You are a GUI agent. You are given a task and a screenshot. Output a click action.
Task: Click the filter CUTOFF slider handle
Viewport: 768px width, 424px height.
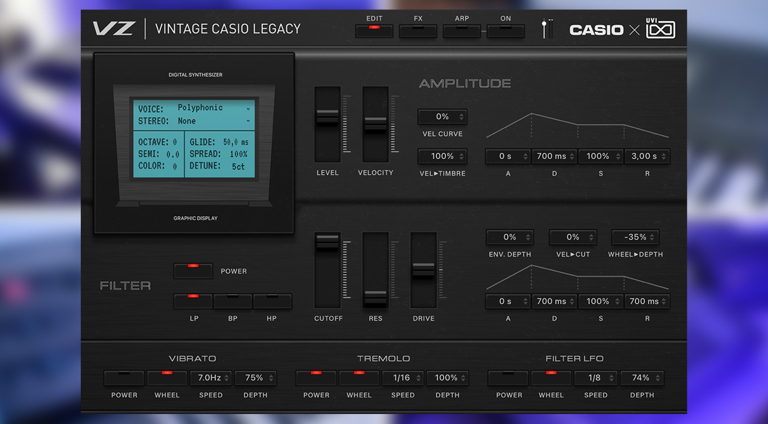pos(328,240)
